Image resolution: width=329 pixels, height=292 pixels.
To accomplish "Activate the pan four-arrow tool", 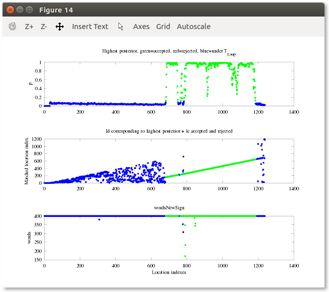I will tap(60, 27).
